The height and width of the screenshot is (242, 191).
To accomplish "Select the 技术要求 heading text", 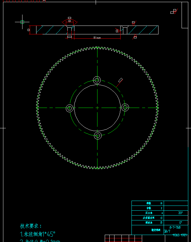I will pyautogui.click(x=31, y=226).
